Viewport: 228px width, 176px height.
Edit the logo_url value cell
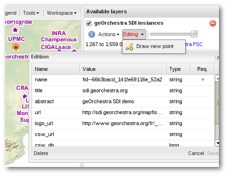click(x=123, y=123)
